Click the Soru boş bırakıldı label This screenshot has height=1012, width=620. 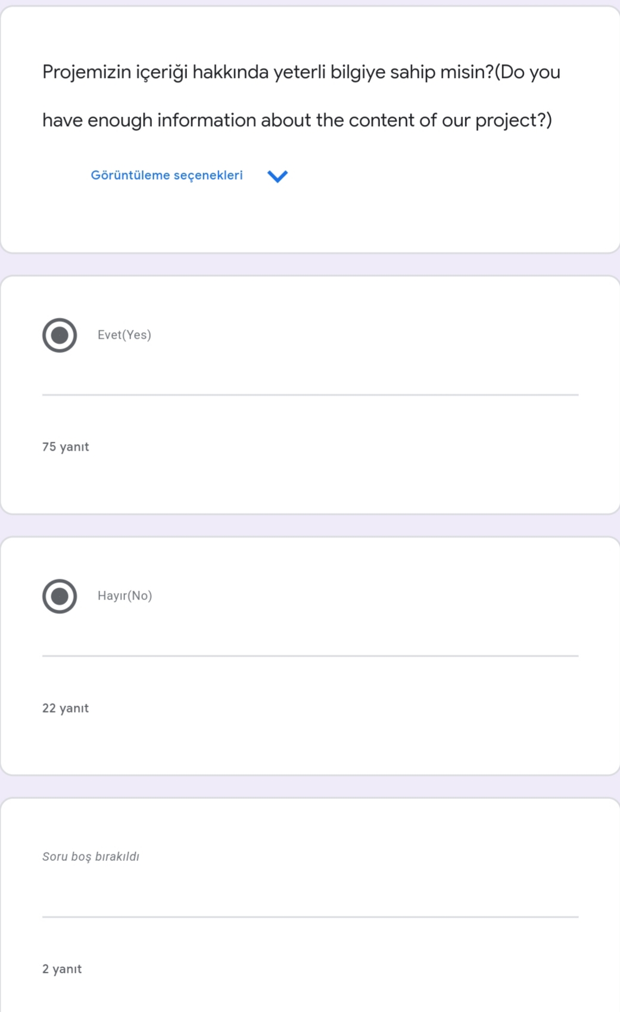point(91,857)
